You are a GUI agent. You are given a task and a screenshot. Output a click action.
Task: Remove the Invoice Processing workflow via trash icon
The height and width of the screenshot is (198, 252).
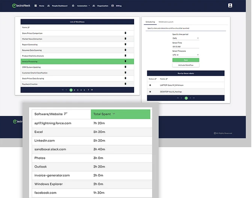125,61
